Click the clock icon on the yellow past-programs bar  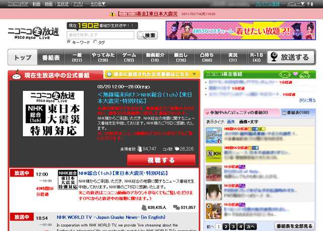[109, 74]
